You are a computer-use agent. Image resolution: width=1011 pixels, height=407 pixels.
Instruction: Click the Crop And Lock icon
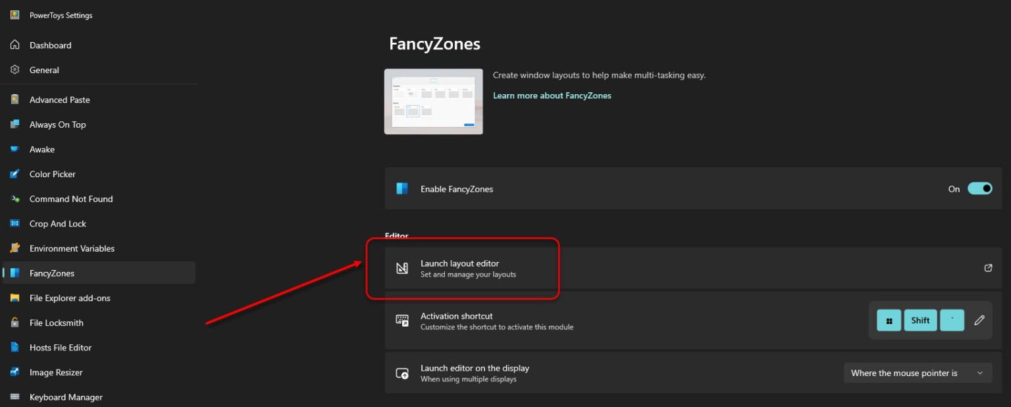[14, 224]
